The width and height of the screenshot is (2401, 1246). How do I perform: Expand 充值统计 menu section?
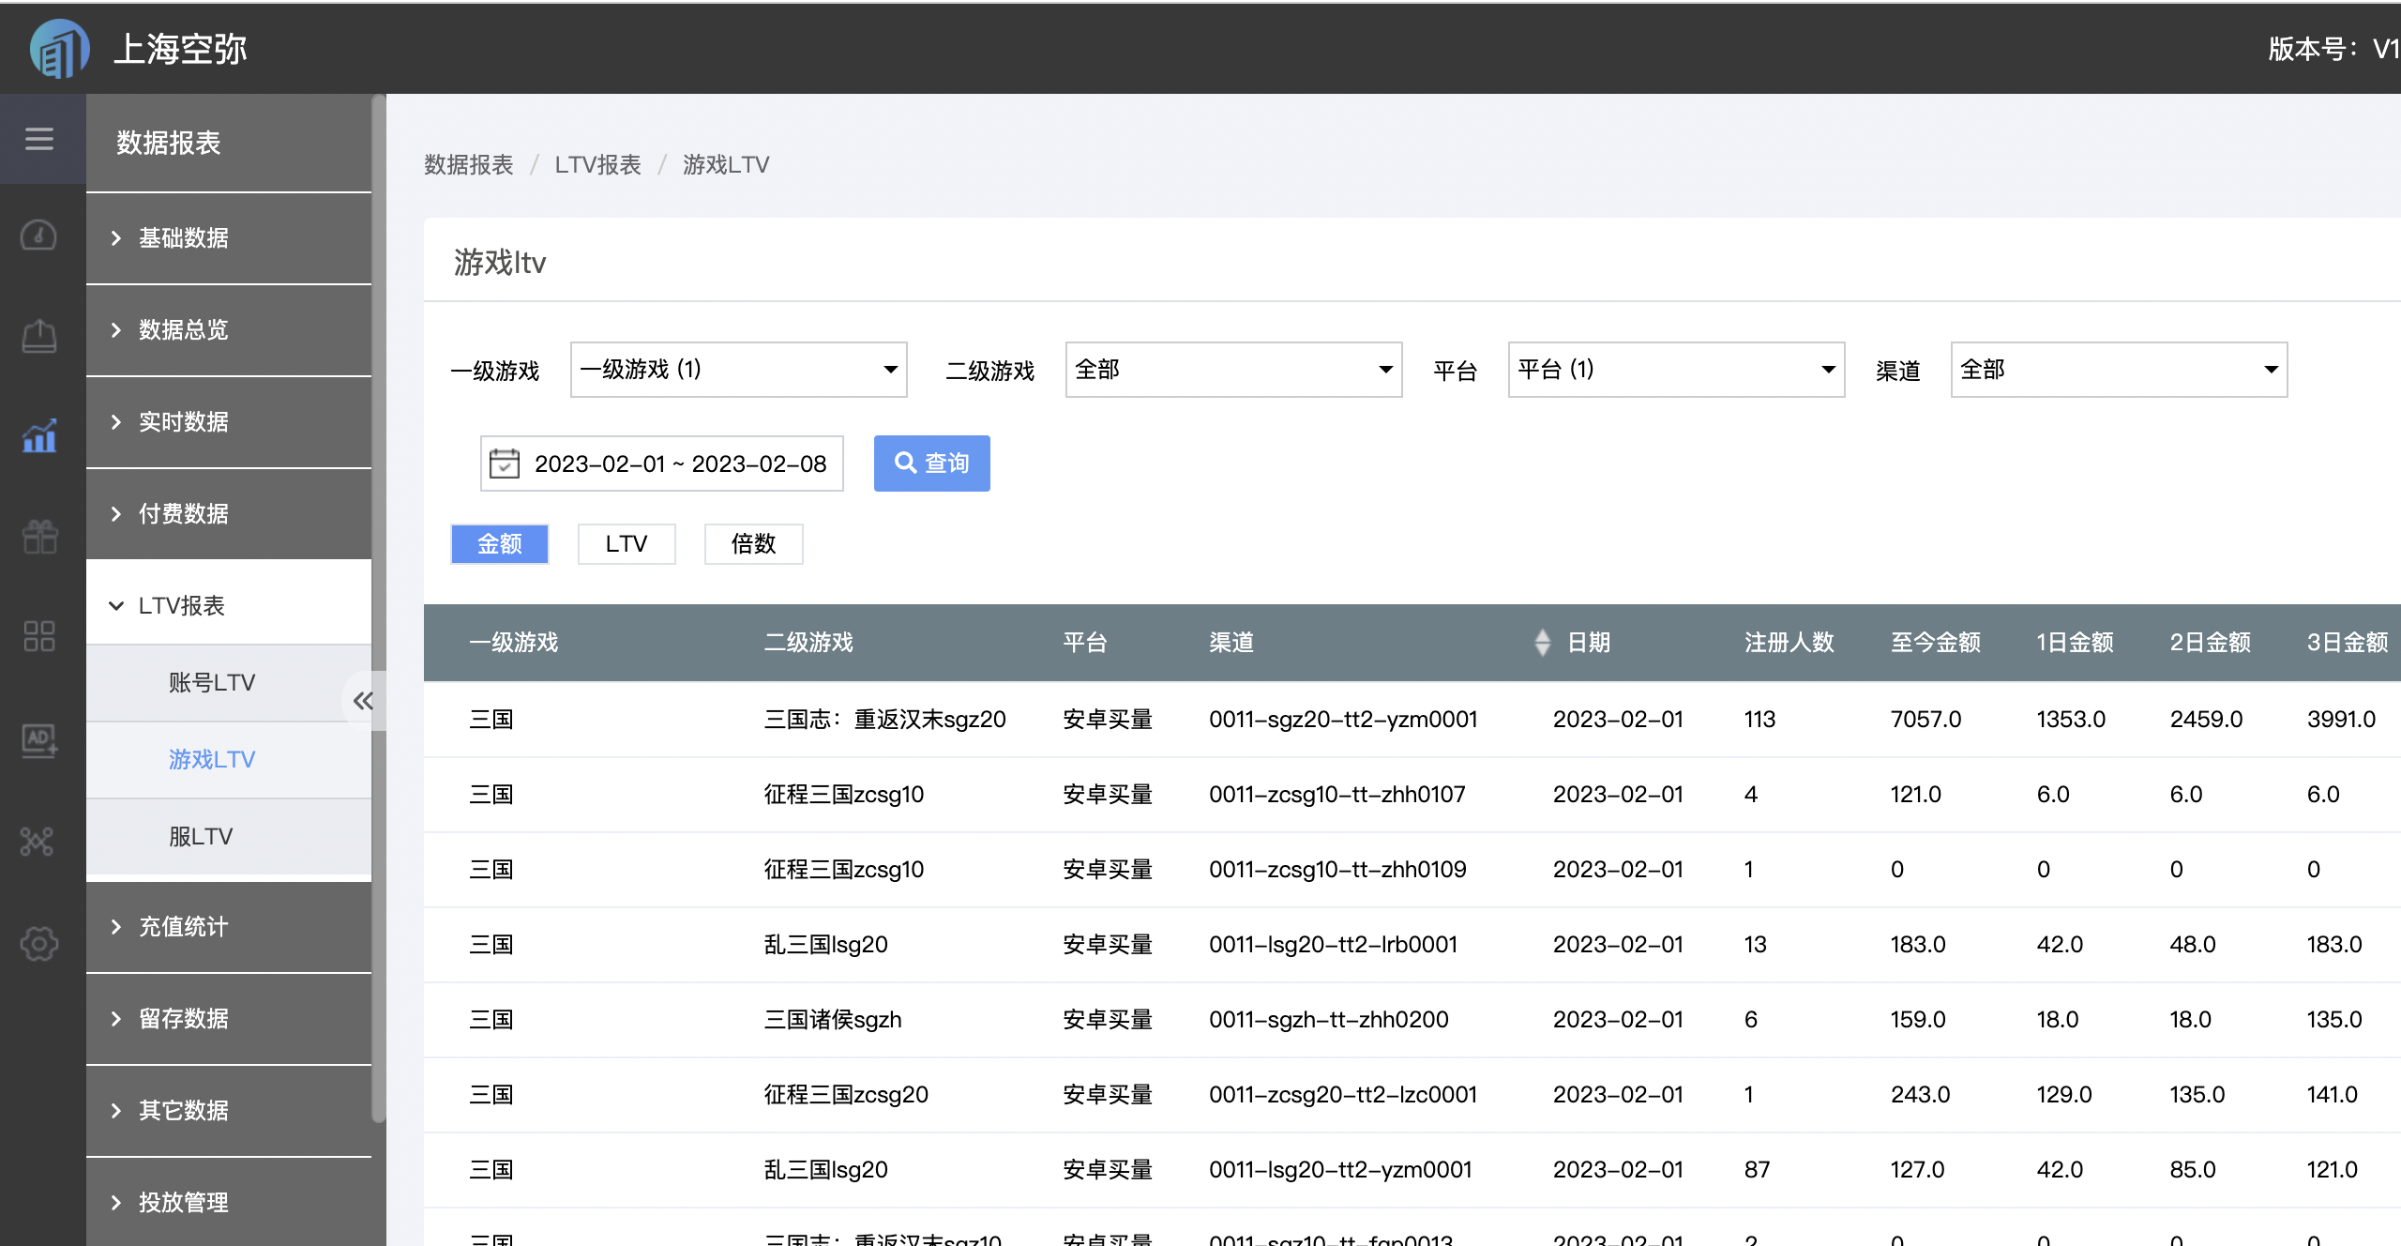(229, 927)
